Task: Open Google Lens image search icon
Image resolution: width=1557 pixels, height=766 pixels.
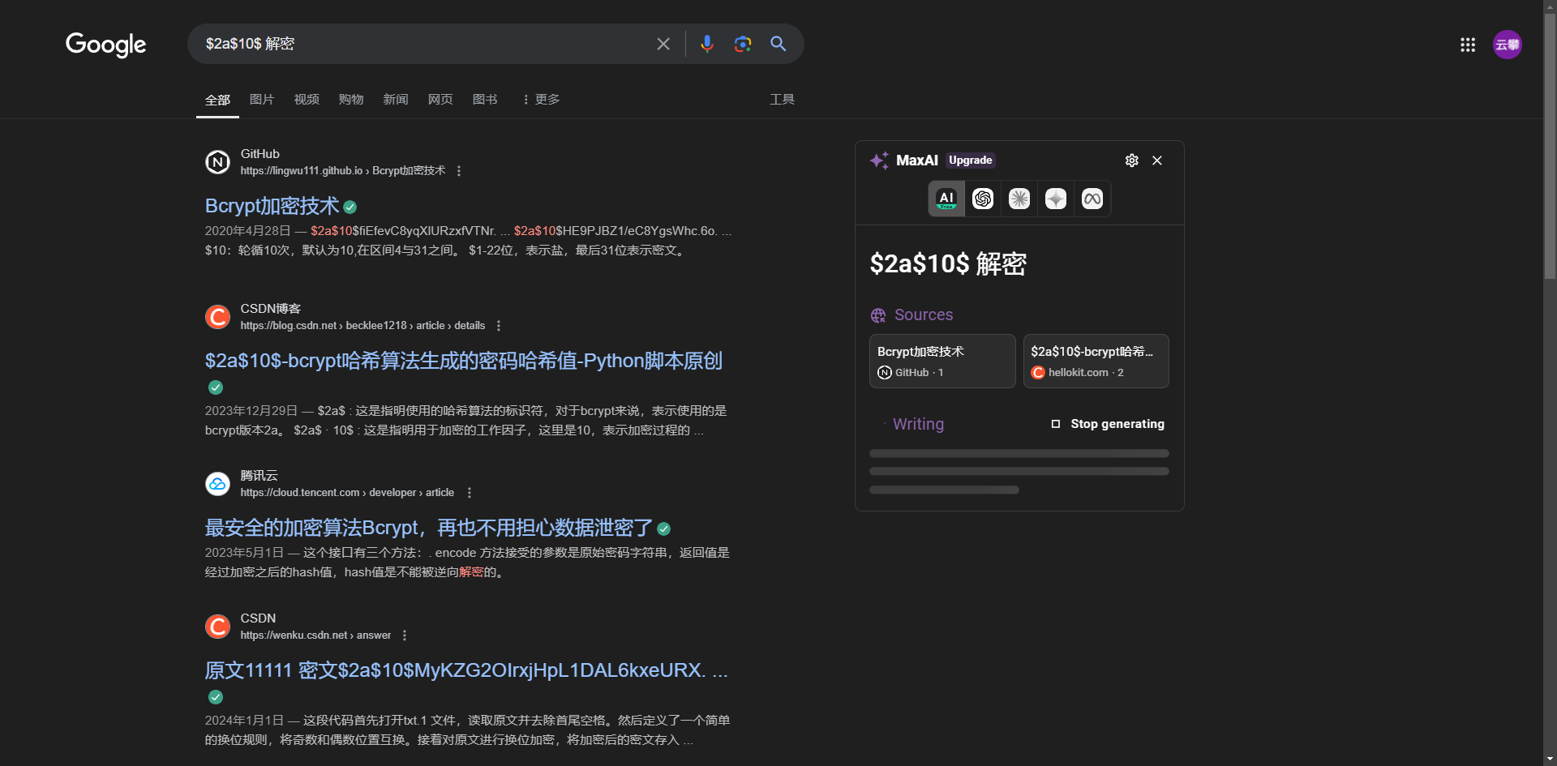Action: 743,44
